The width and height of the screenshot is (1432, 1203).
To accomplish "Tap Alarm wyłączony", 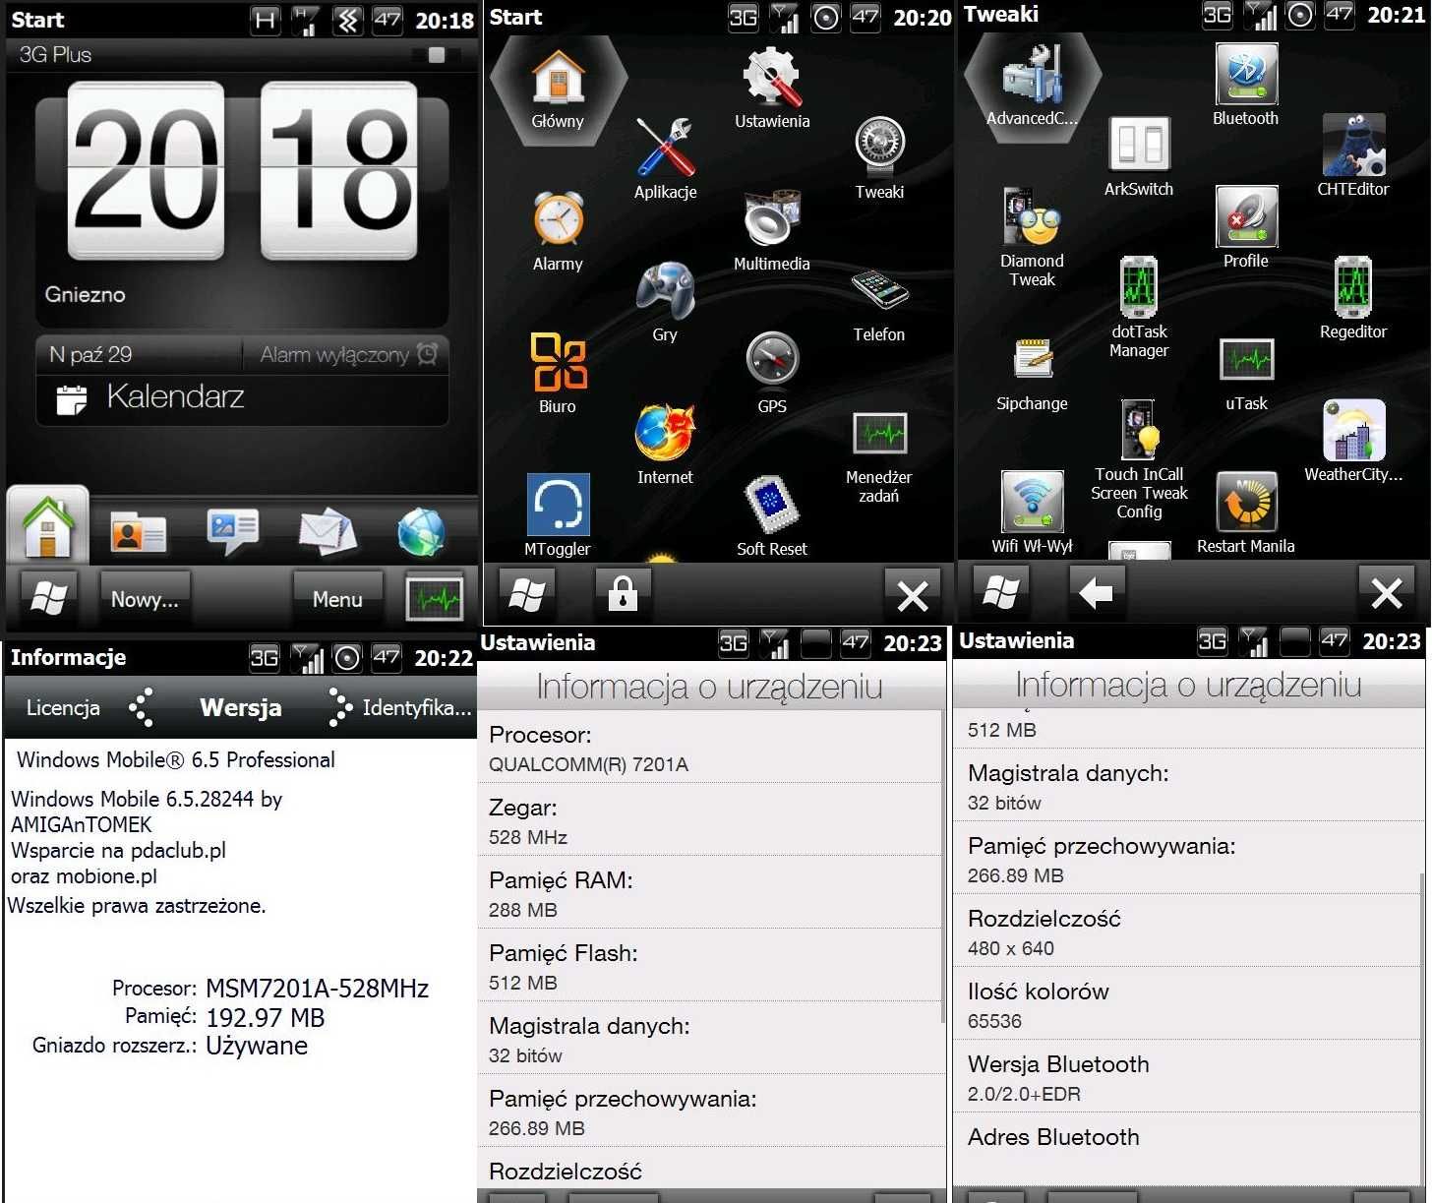I will 346,355.
